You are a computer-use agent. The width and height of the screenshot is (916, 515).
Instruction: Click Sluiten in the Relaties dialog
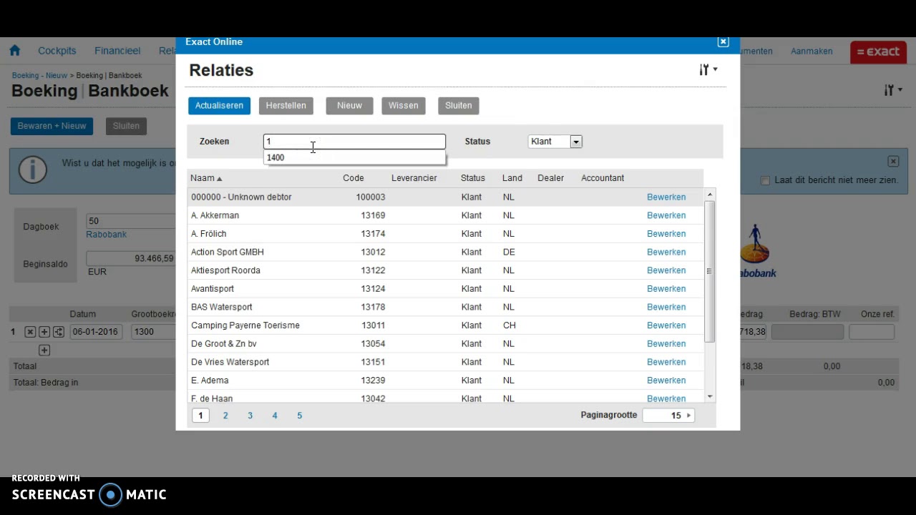coord(459,105)
